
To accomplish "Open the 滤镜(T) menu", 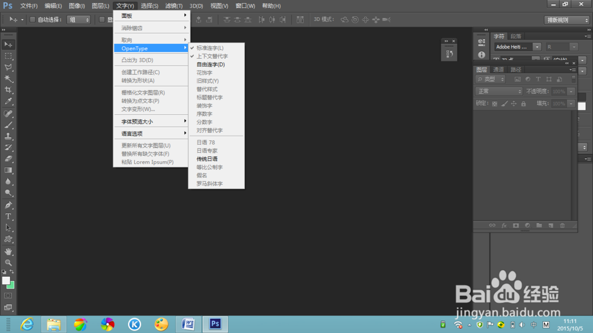I will click(174, 6).
